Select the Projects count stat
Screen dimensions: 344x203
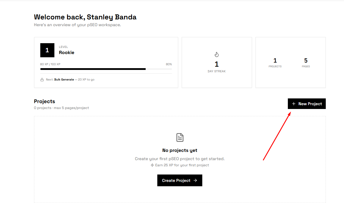pos(275,63)
